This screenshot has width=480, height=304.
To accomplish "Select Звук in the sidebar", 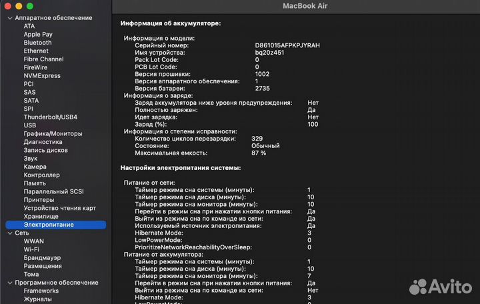I will pos(30,159).
